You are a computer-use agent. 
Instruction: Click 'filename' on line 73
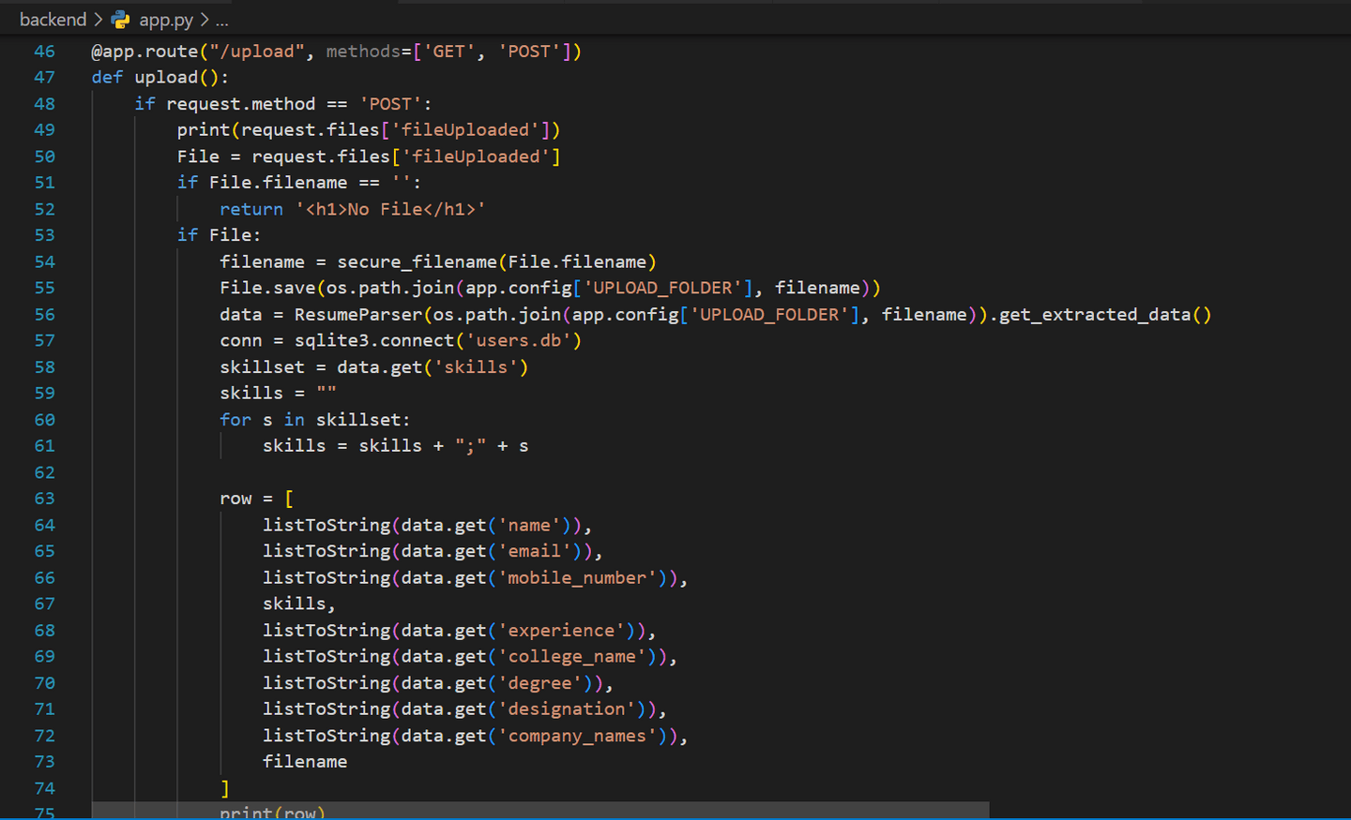(305, 762)
